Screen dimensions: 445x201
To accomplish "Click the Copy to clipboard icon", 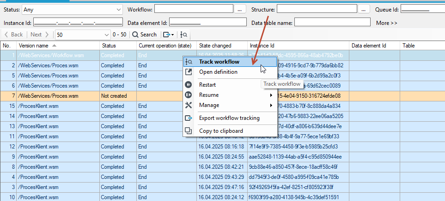I will click(189, 131).
